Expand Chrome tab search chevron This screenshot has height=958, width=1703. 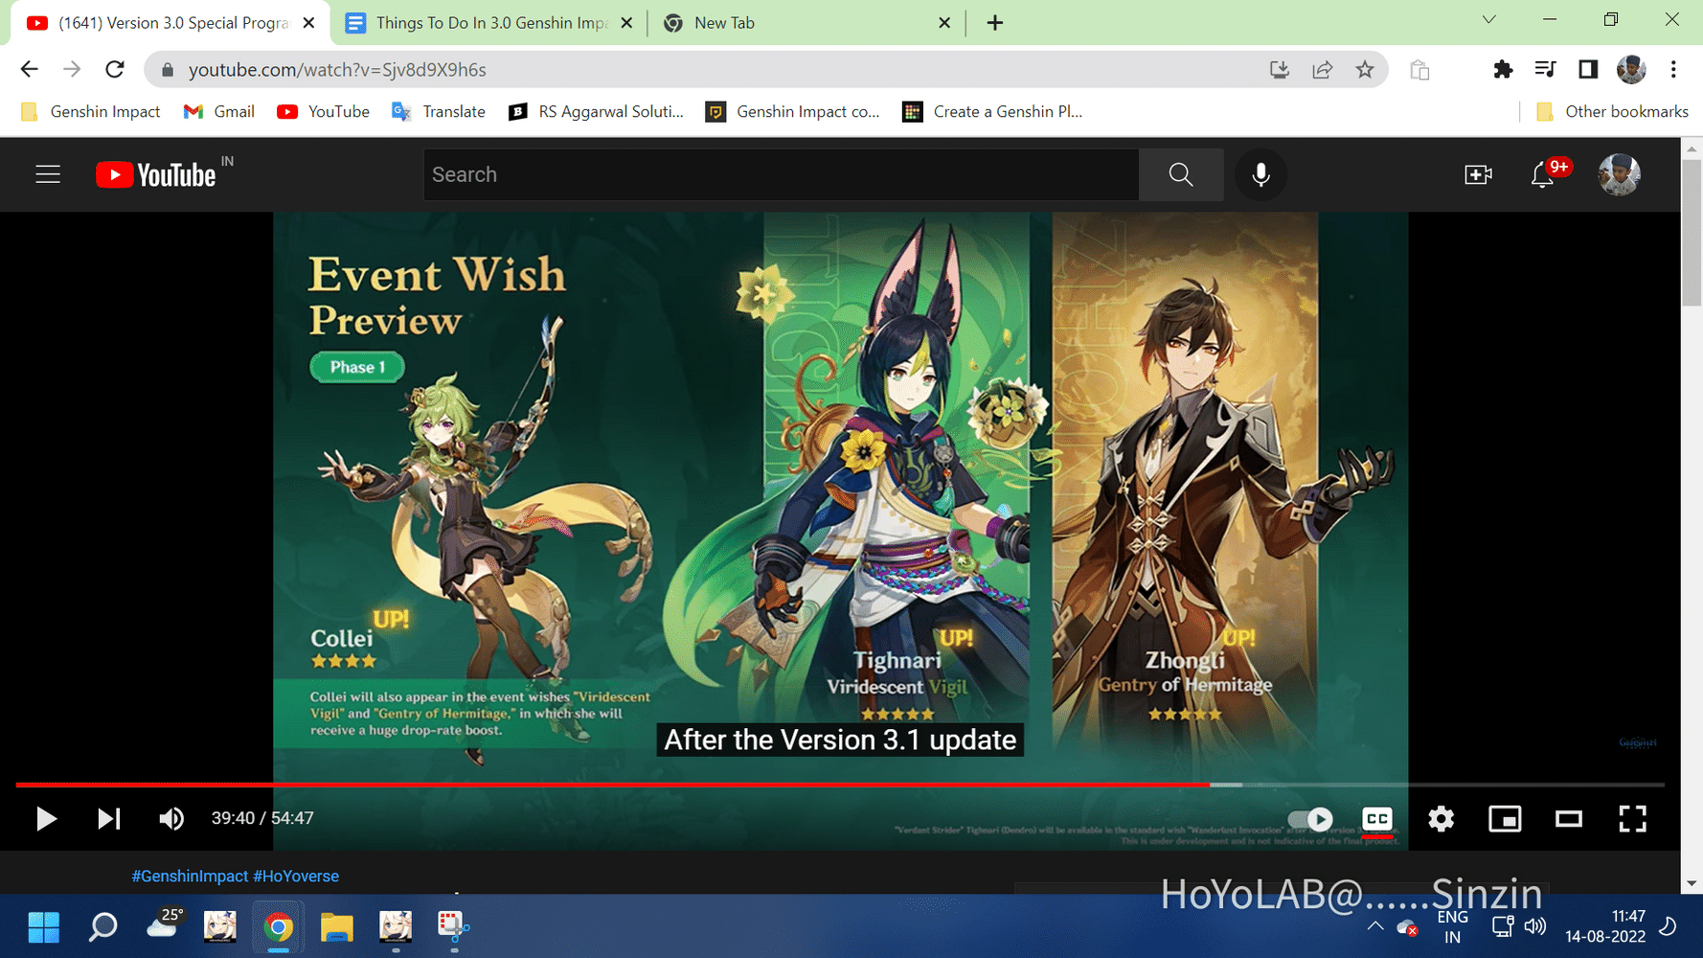pos(1488,20)
